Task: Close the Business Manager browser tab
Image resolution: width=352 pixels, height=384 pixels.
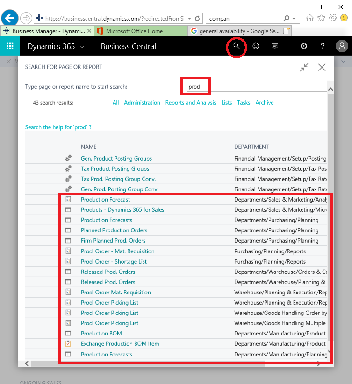Action: click(89, 31)
